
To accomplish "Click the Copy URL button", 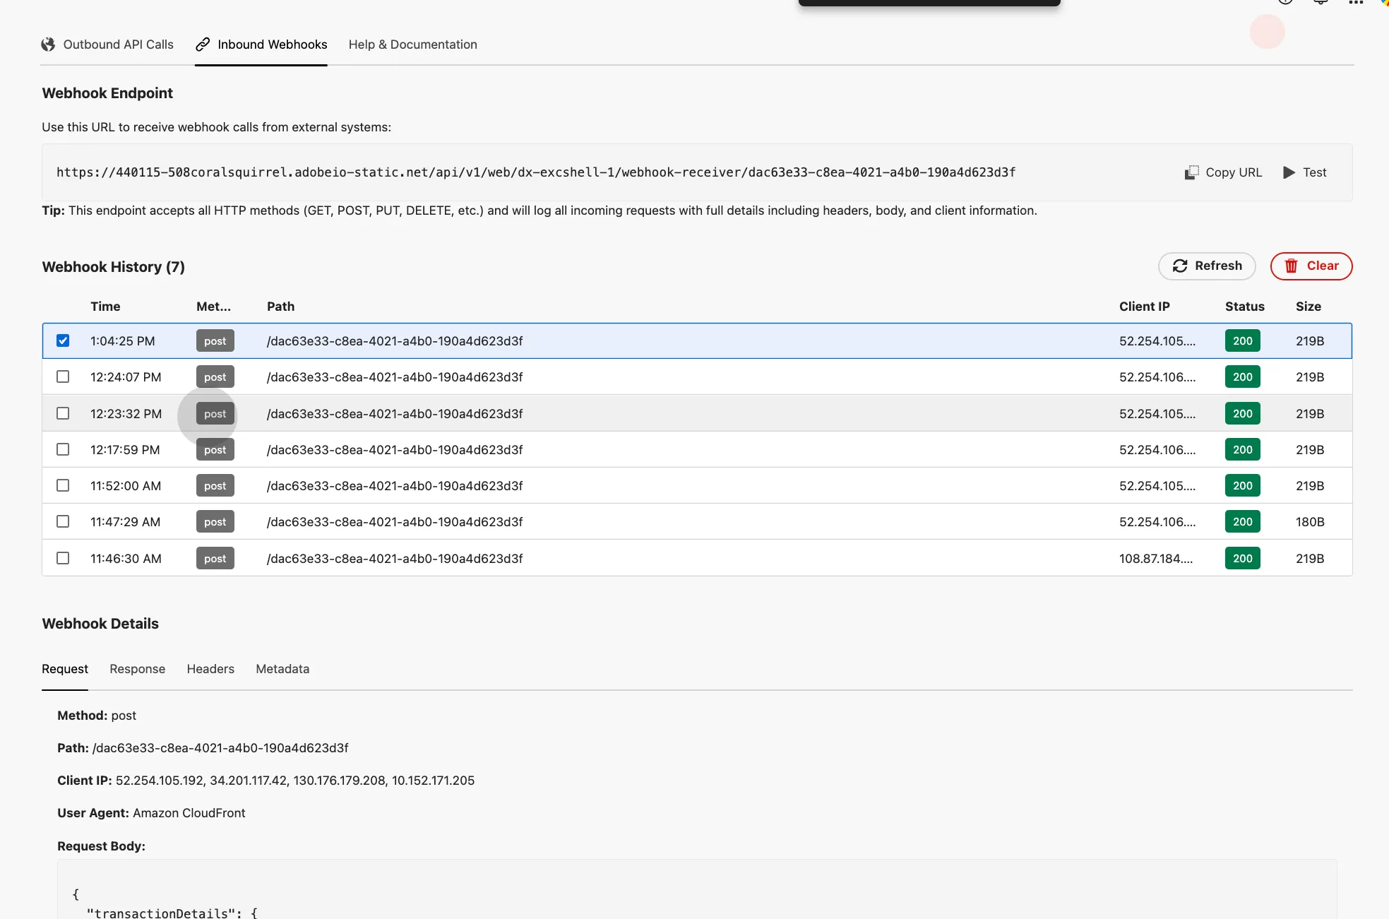I will [1223, 172].
